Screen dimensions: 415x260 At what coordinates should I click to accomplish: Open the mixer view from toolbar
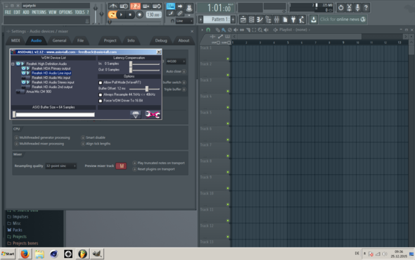(x=276, y=19)
